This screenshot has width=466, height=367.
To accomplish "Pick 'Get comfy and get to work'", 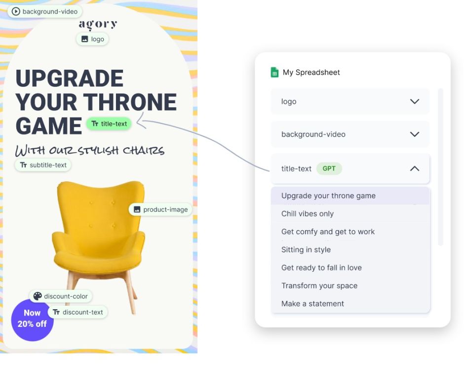I will [328, 232].
